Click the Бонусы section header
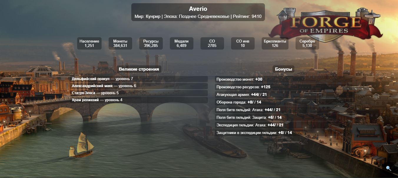Screen dimensions: 398x178 (x=283, y=69)
